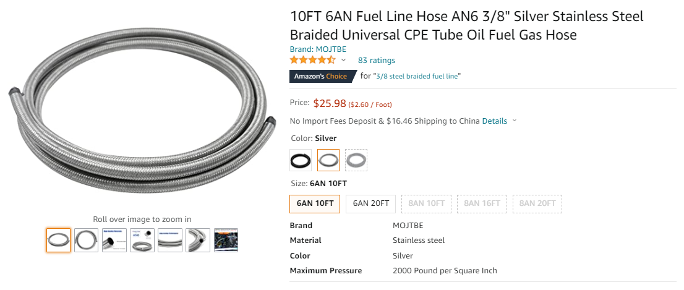
Task: Show the AN6 size diagram thumbnail
Action: tap(142, 240)
